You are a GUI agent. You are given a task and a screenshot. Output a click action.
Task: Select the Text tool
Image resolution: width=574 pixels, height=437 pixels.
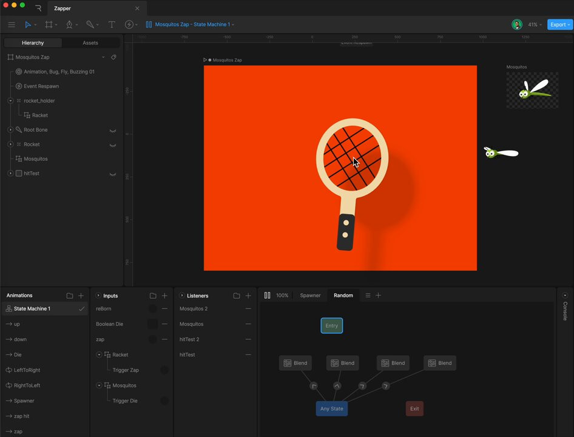point(112,24)
